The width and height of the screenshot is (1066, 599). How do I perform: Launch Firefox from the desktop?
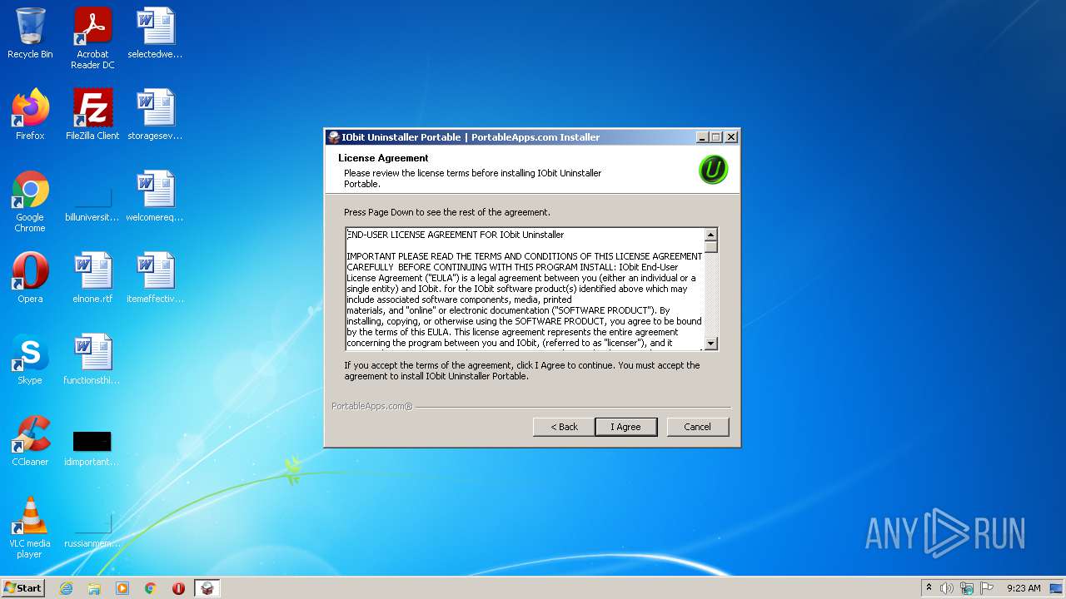click(x=30, y=115)
